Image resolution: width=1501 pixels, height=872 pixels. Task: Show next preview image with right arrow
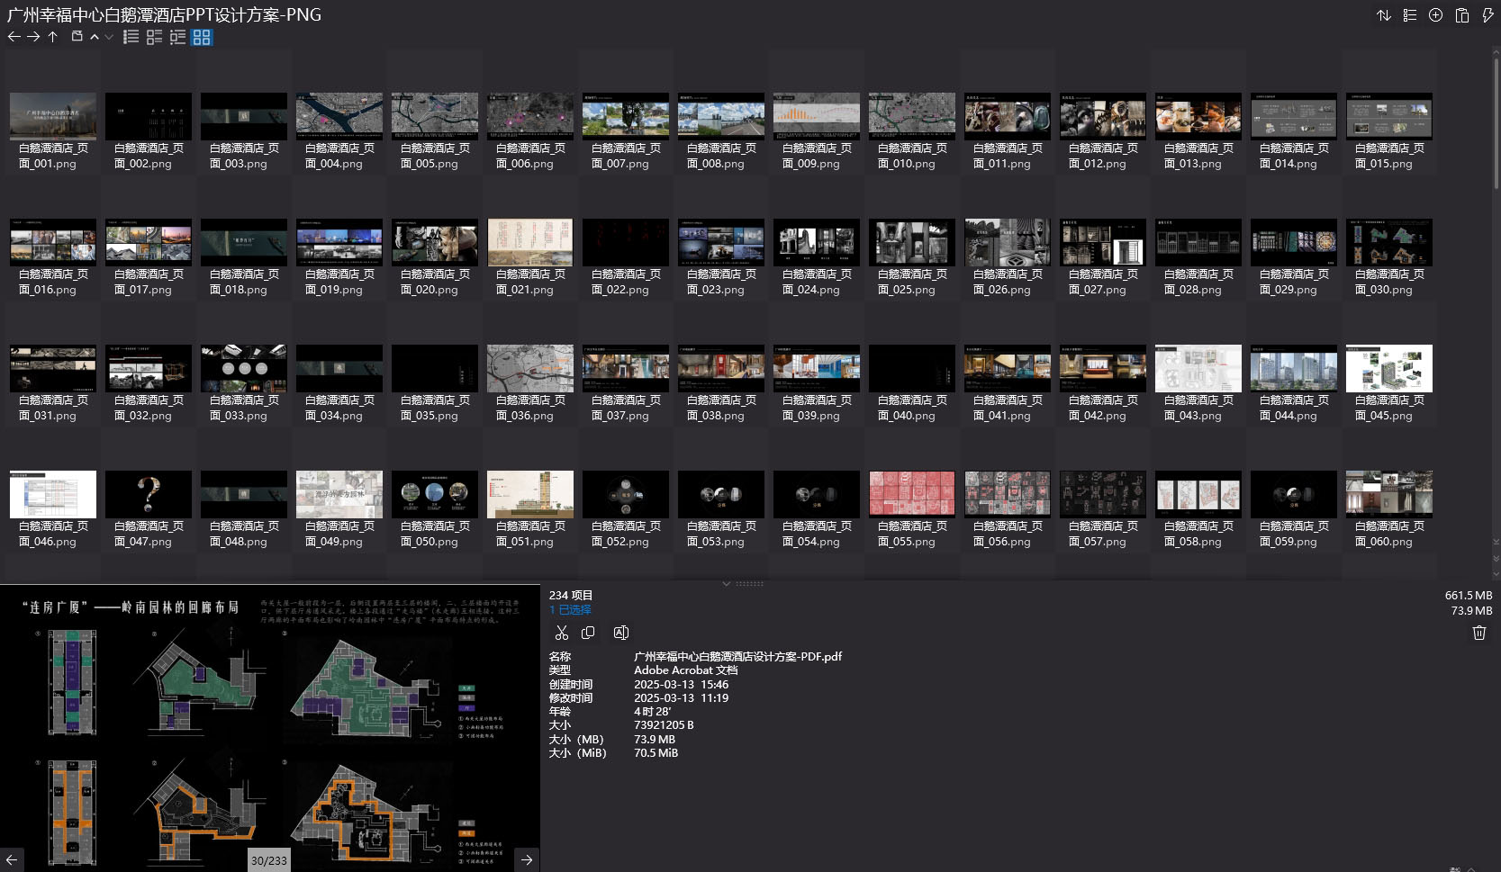(527, 859)
